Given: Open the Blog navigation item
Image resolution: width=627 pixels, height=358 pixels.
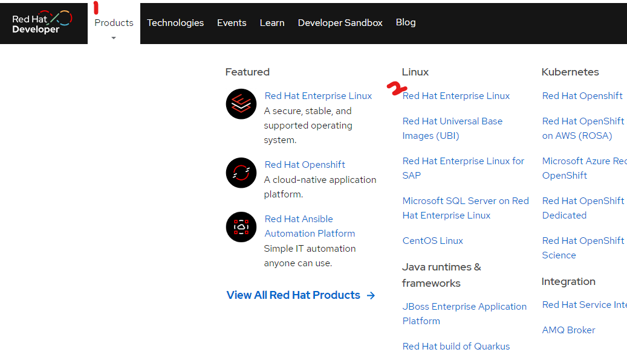Looking at the screenshot, I should point(406,22).
